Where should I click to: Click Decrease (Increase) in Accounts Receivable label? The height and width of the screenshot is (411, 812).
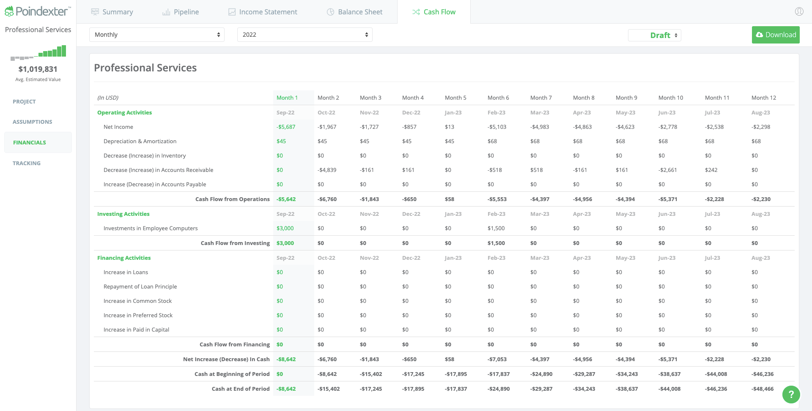tap(158, 170)
